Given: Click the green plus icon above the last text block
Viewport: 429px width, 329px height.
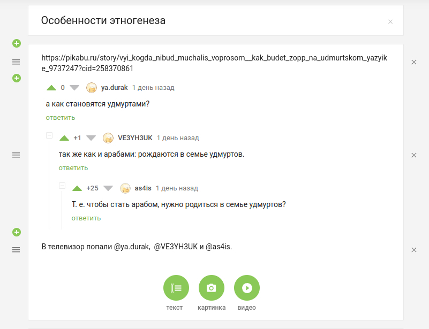Looking at the screenshot, I should pos(17,232).
